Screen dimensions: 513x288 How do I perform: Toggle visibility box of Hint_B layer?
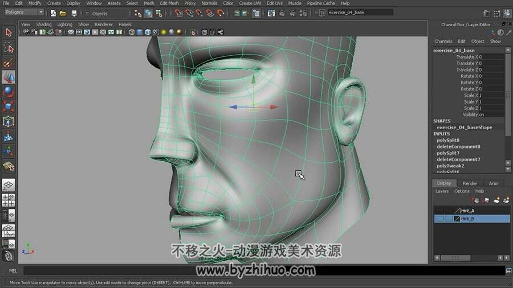[x=439, y=219]
